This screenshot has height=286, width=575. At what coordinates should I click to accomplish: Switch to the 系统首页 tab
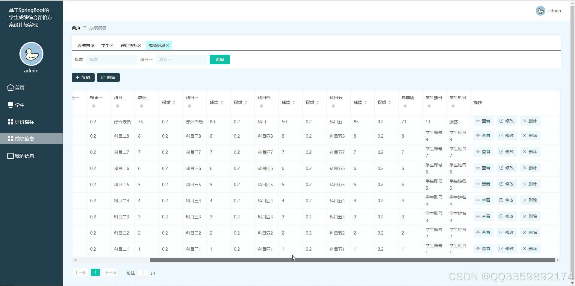coord(86,45)
